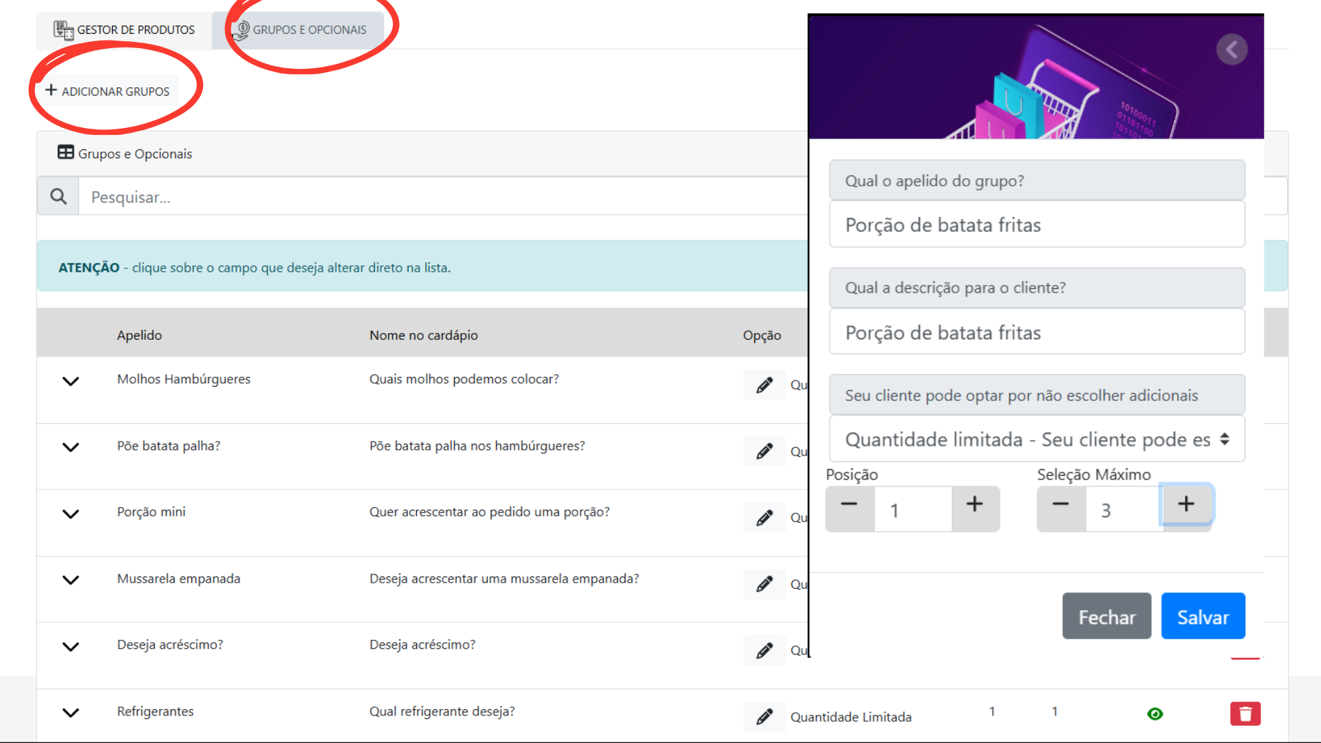Open the Grupos e Opcionais tab

coord(299,30)
